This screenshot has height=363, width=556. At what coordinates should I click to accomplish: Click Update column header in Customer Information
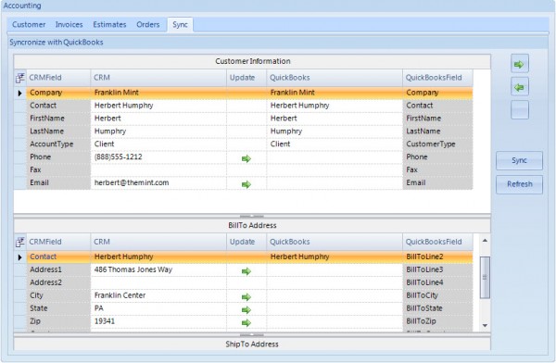tap(246, 78)
